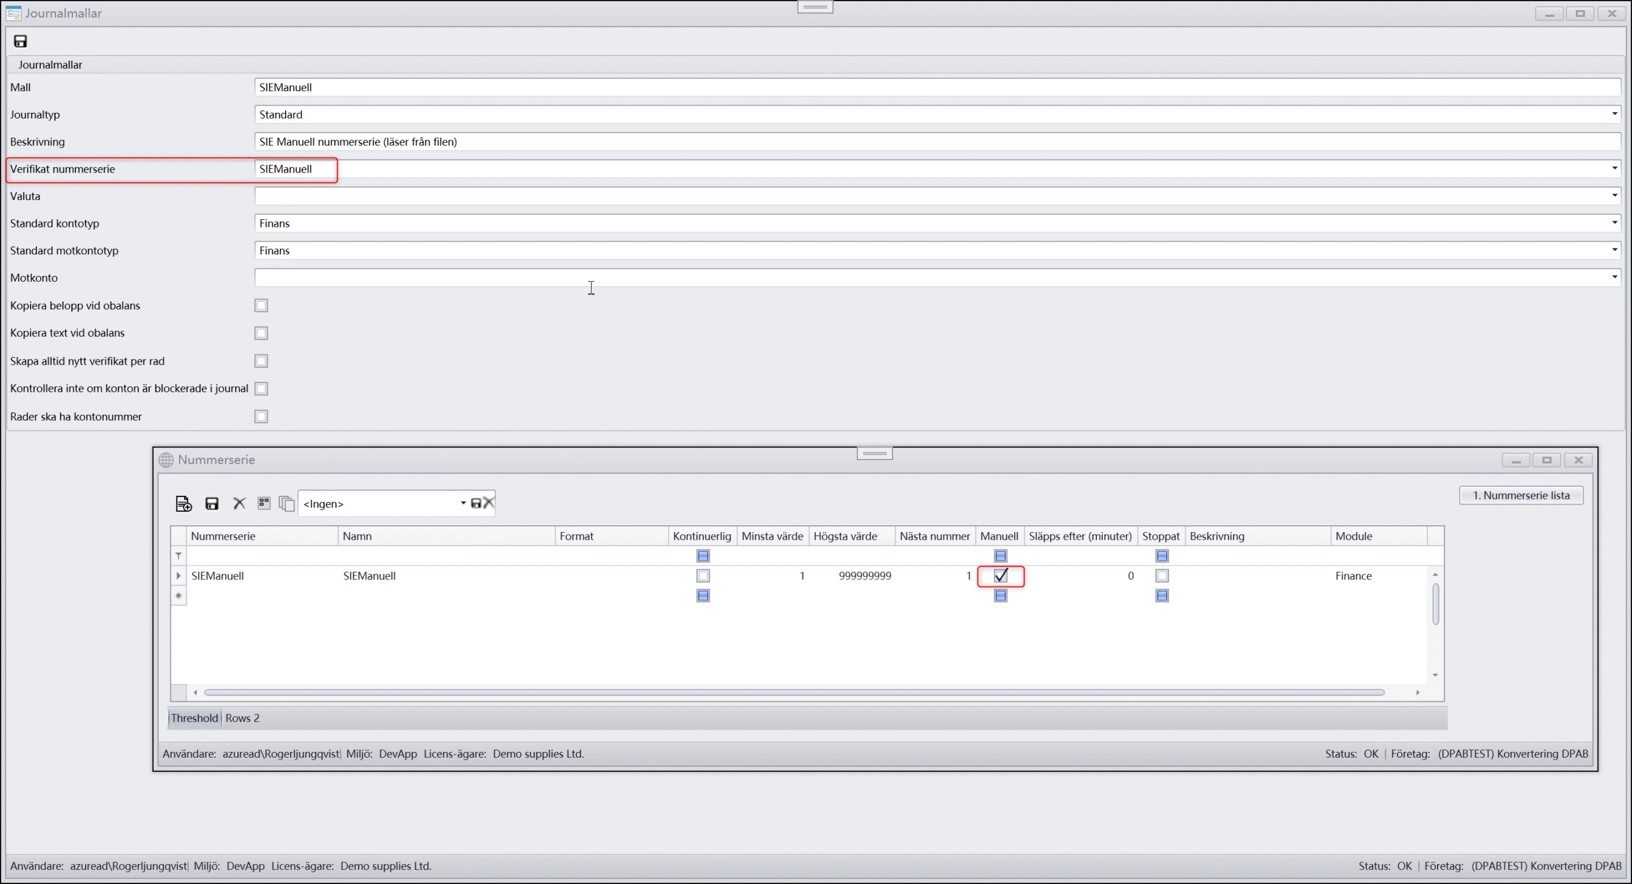
Task: Expand the Verifikat nummerserie dropdown
Action: (1614, 168)
